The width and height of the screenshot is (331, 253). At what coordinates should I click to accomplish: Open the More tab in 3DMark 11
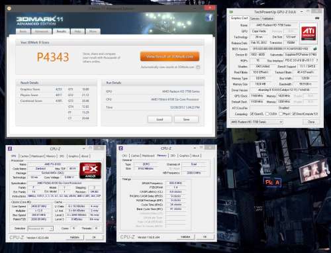[93, 31]
